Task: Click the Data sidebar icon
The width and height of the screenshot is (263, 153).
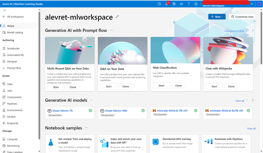Action: [x=4, y=84]
